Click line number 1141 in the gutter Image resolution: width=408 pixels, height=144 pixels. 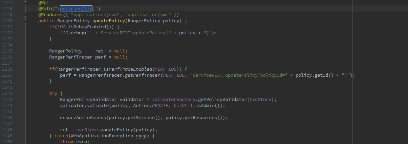7,87
